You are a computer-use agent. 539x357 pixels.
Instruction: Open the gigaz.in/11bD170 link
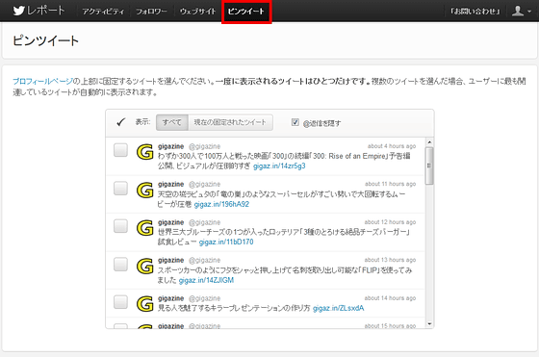click(x=226, y=242)
